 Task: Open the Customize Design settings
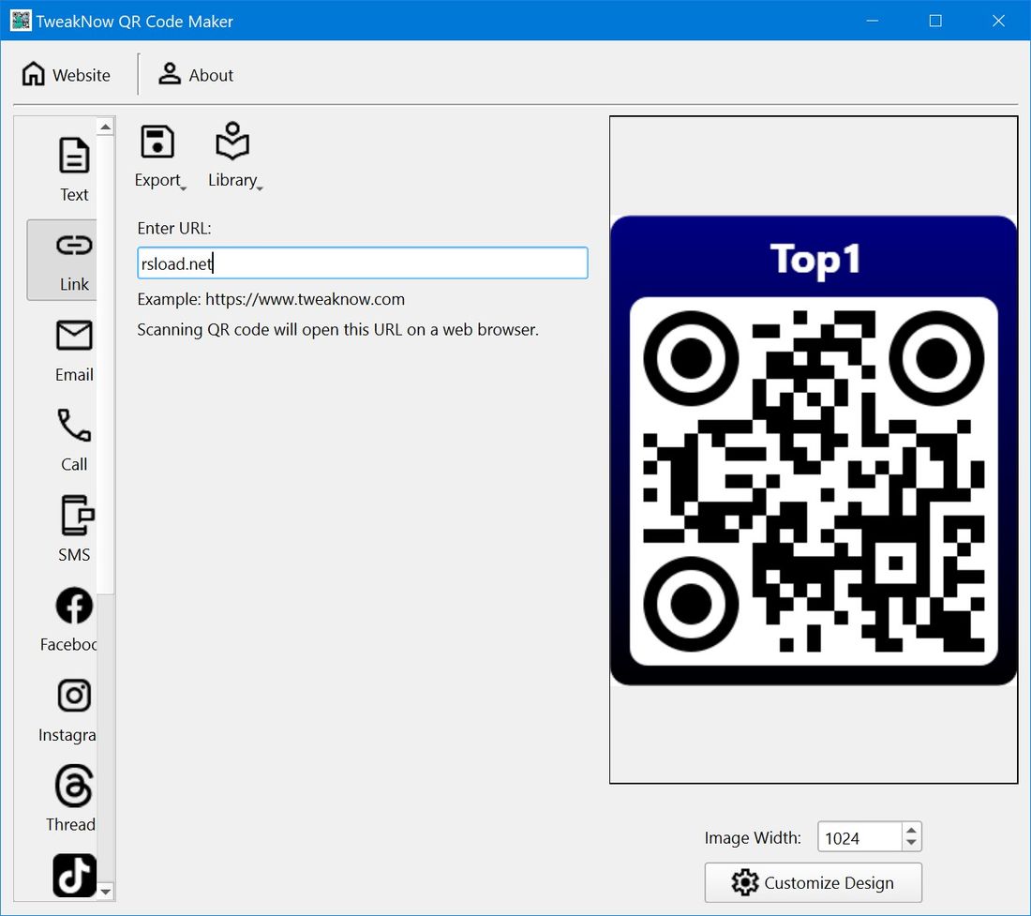(x=813, y=882)
